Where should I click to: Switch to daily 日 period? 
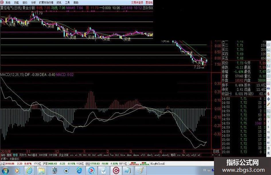point(269,148)
